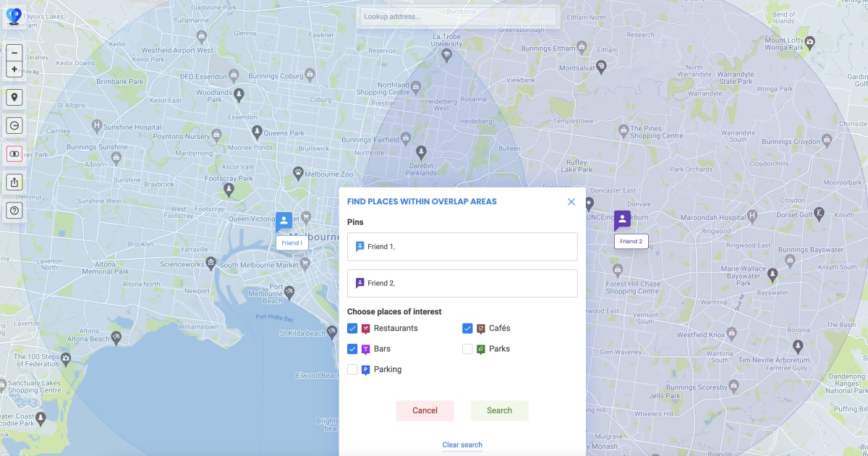This screenshot has height=456, width=868.
Task: Enable the Parks checkbox
Action: (467, 348)
